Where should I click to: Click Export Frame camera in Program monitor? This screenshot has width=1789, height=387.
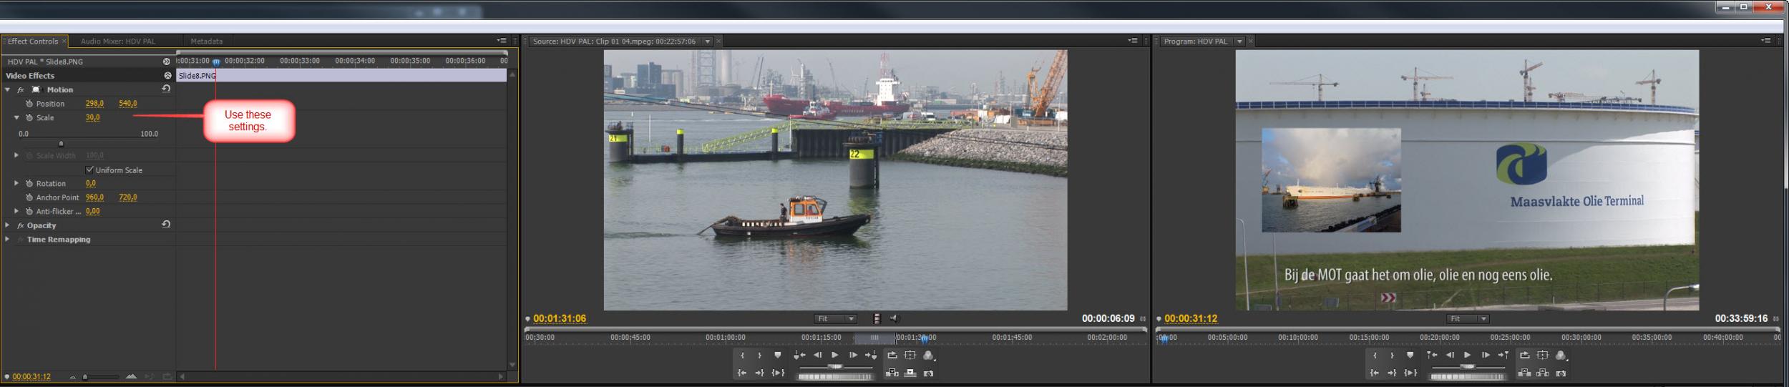point(1561,373)
